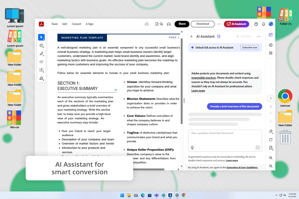The width and height of the screenshot is (299, 199).
Task: Go to previous page arrow
Action: click(x=271, y=113)
